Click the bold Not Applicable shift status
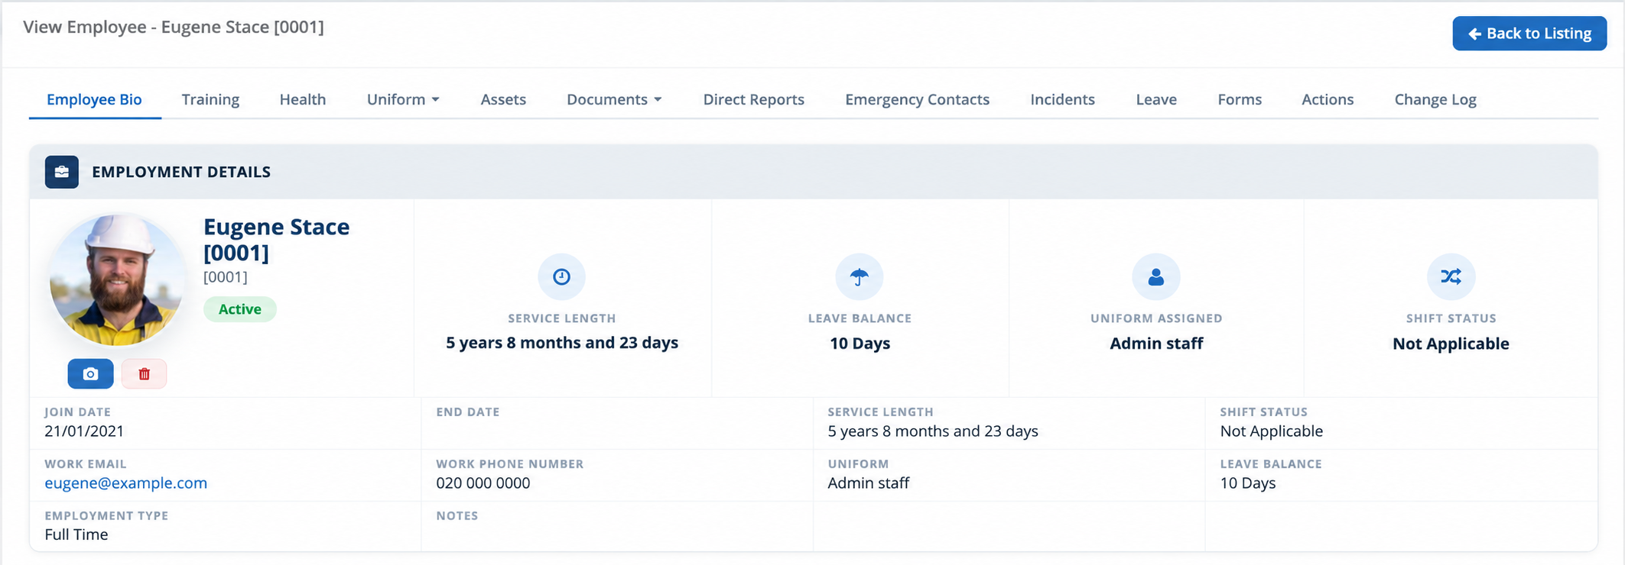 [x=1451, y=344]
